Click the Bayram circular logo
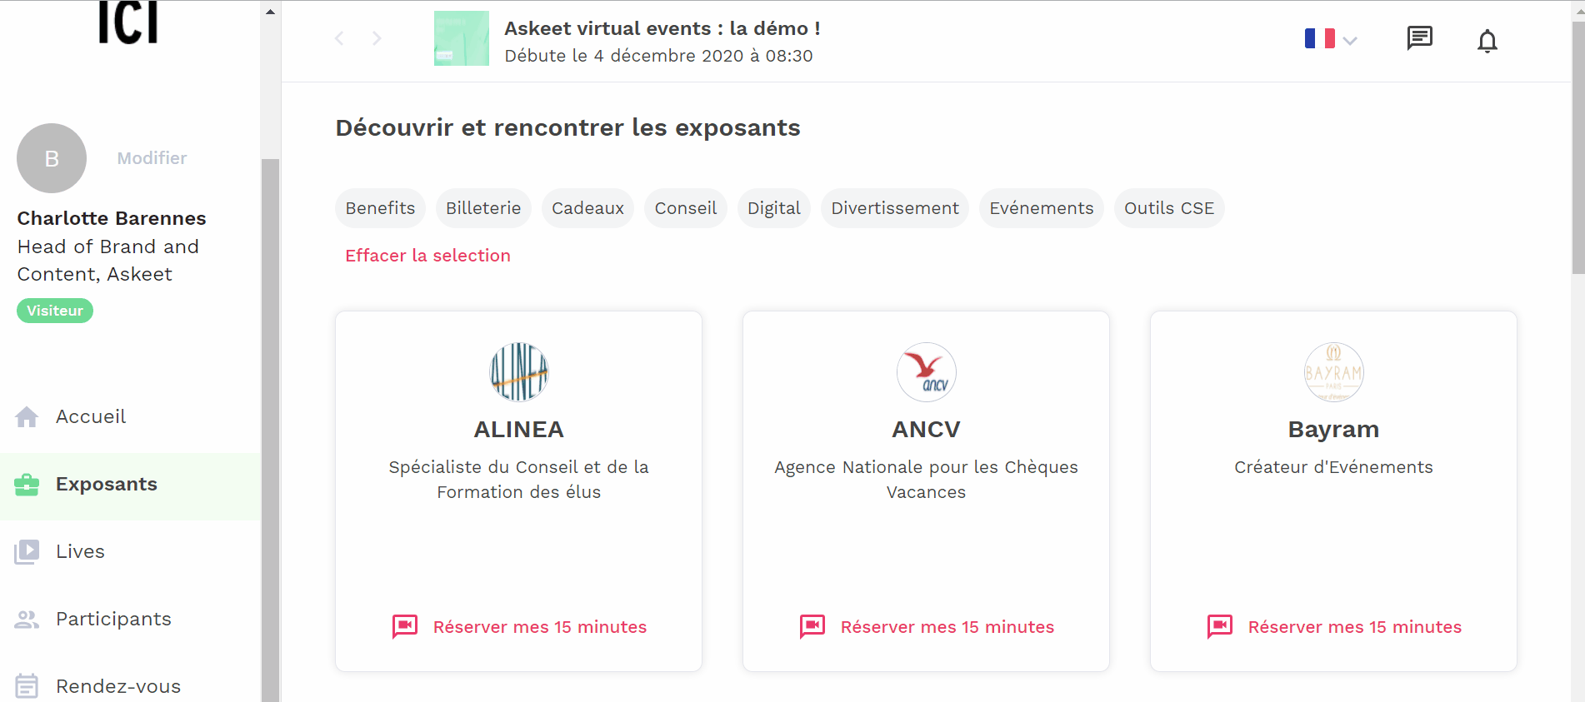 tap(1334, 372)
